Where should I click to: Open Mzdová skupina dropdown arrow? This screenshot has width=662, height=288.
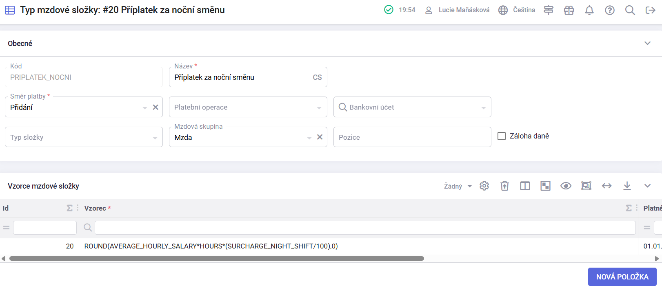click(x=309, y=138)
